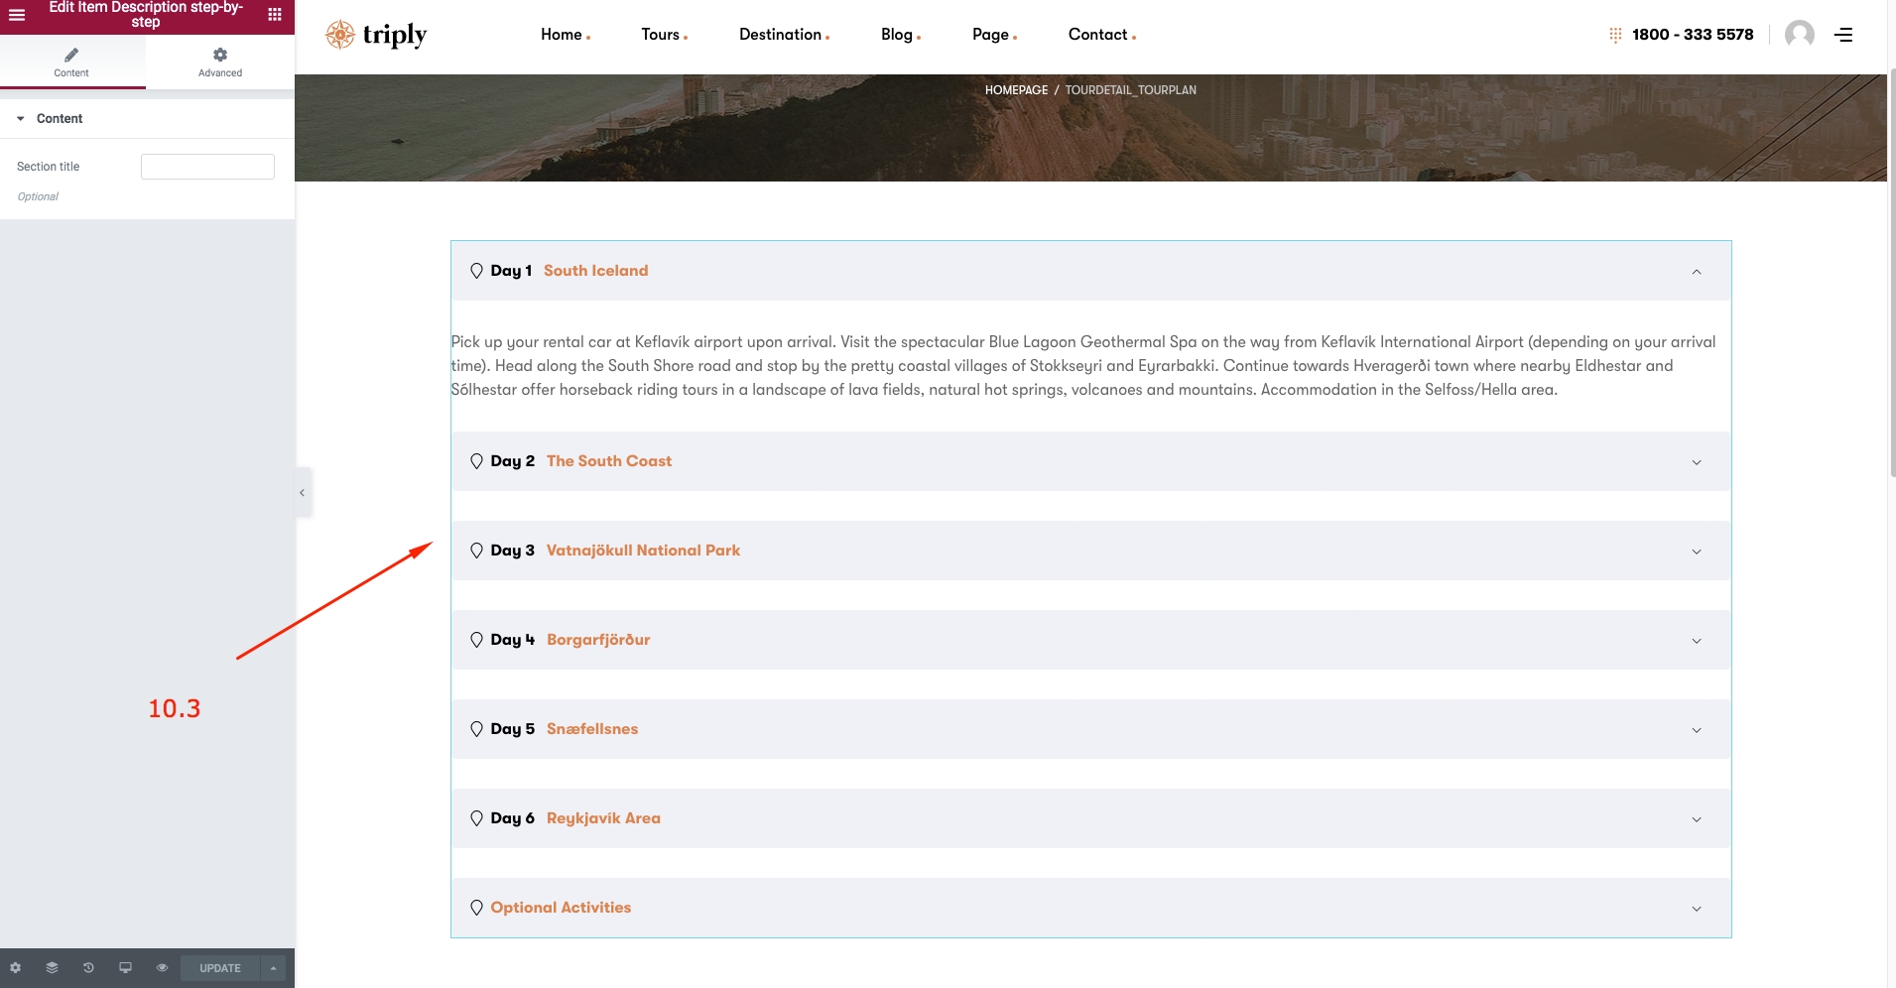Open the Tours menu item

click(x=661, y=35)
